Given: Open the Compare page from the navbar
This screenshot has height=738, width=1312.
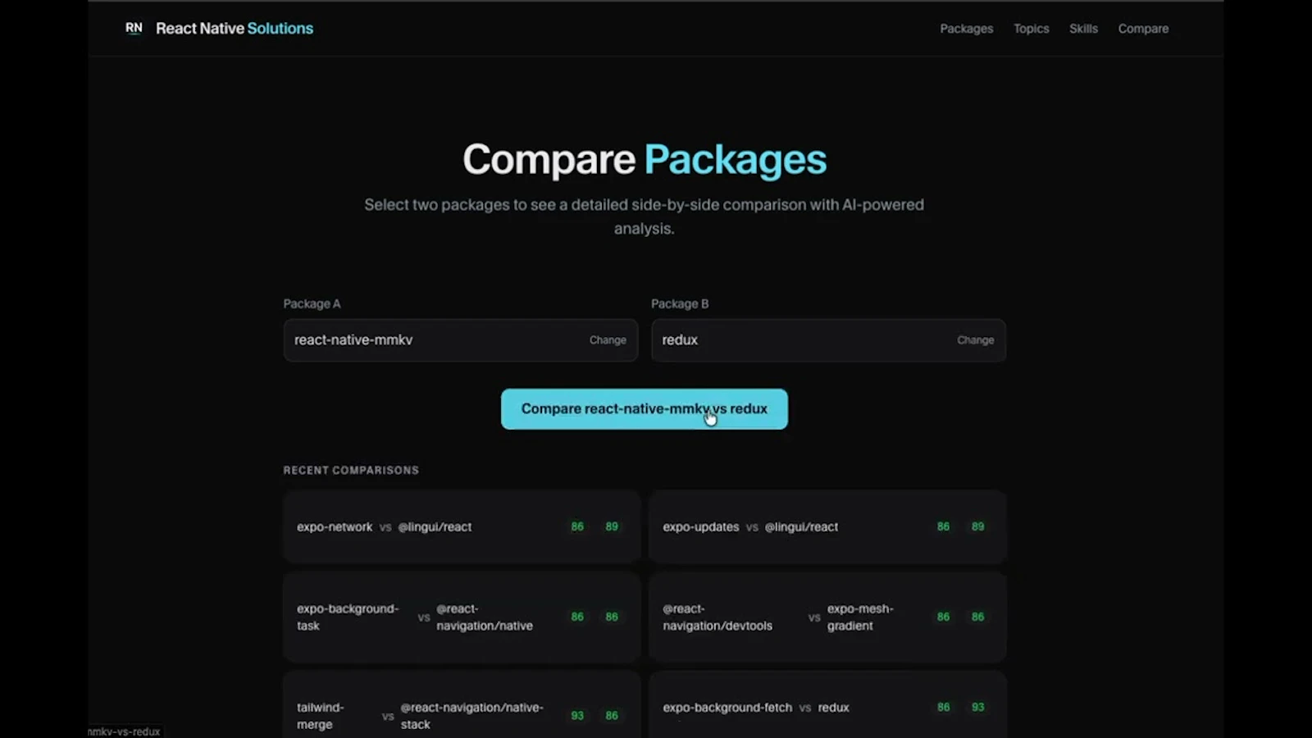Looking at the screenshot, I should [1142, 28].
